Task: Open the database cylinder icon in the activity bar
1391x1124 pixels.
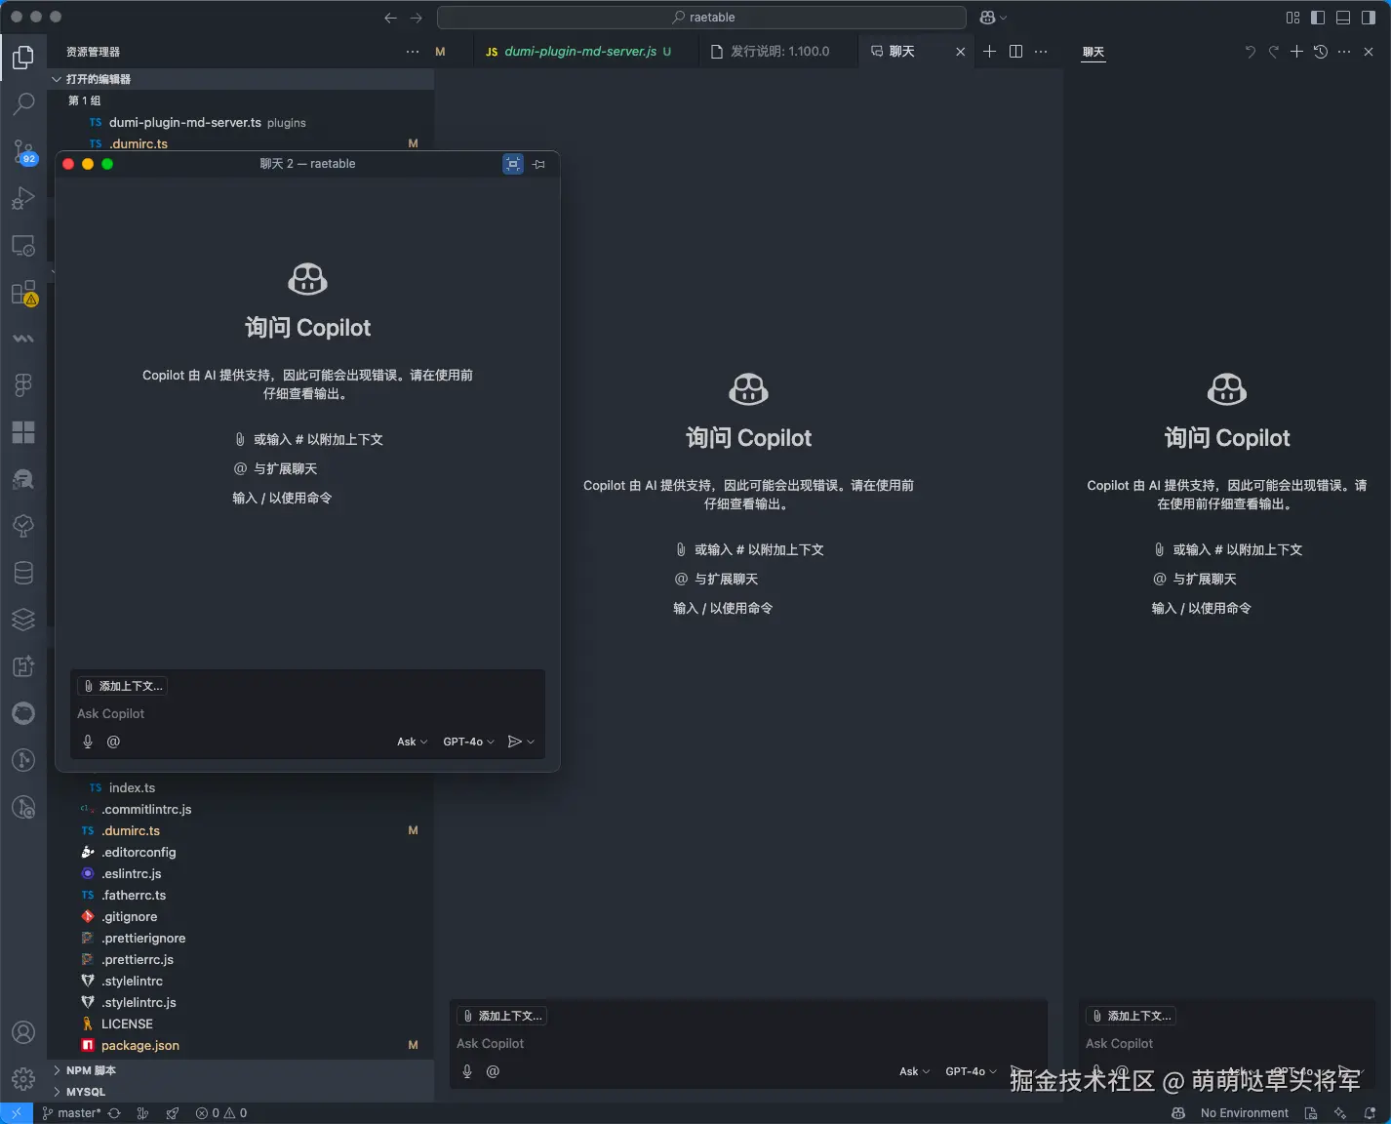Action: [23, 573]
